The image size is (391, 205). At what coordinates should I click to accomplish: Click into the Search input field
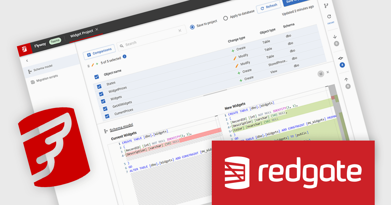151,39
